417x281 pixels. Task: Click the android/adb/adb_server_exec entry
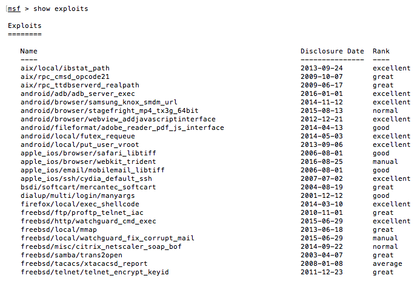tap(78, 94)
